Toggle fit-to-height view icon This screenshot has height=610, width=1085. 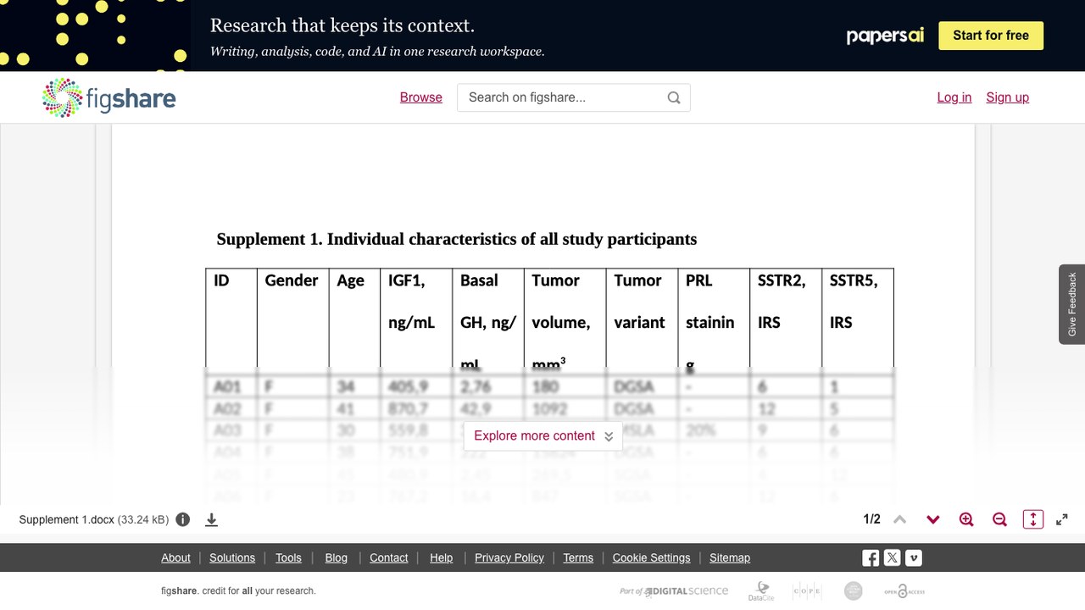(x=1032, y=519)
